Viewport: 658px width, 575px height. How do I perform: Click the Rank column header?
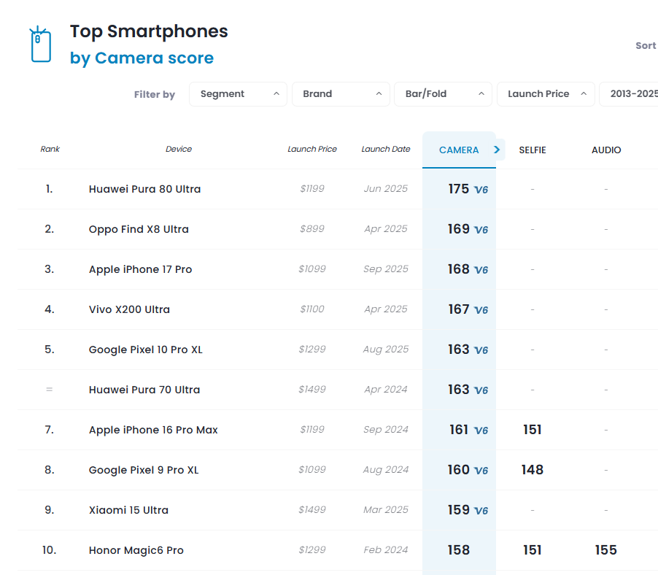coord(50,149)
